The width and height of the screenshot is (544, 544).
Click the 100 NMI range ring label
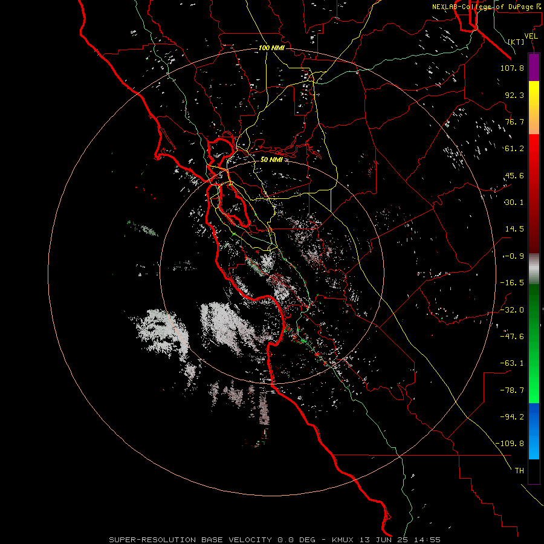tap(271, 48)
